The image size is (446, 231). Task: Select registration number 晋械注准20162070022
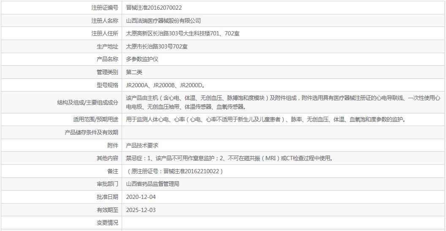point(154,8)
